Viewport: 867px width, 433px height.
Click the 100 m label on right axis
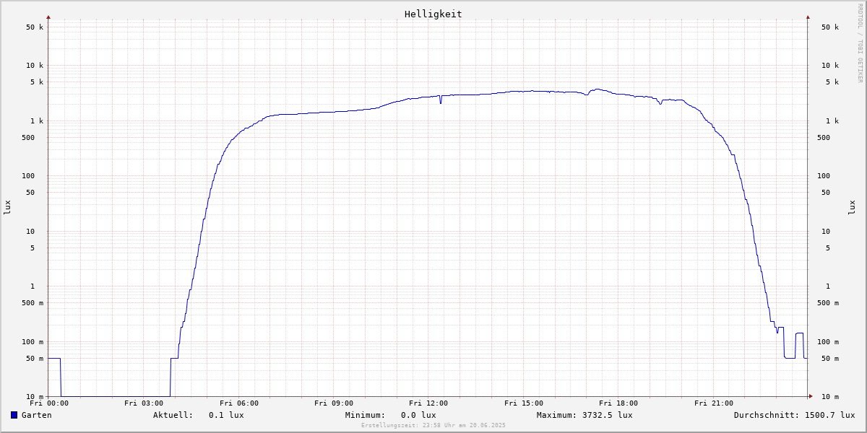[x=828, y=341]
